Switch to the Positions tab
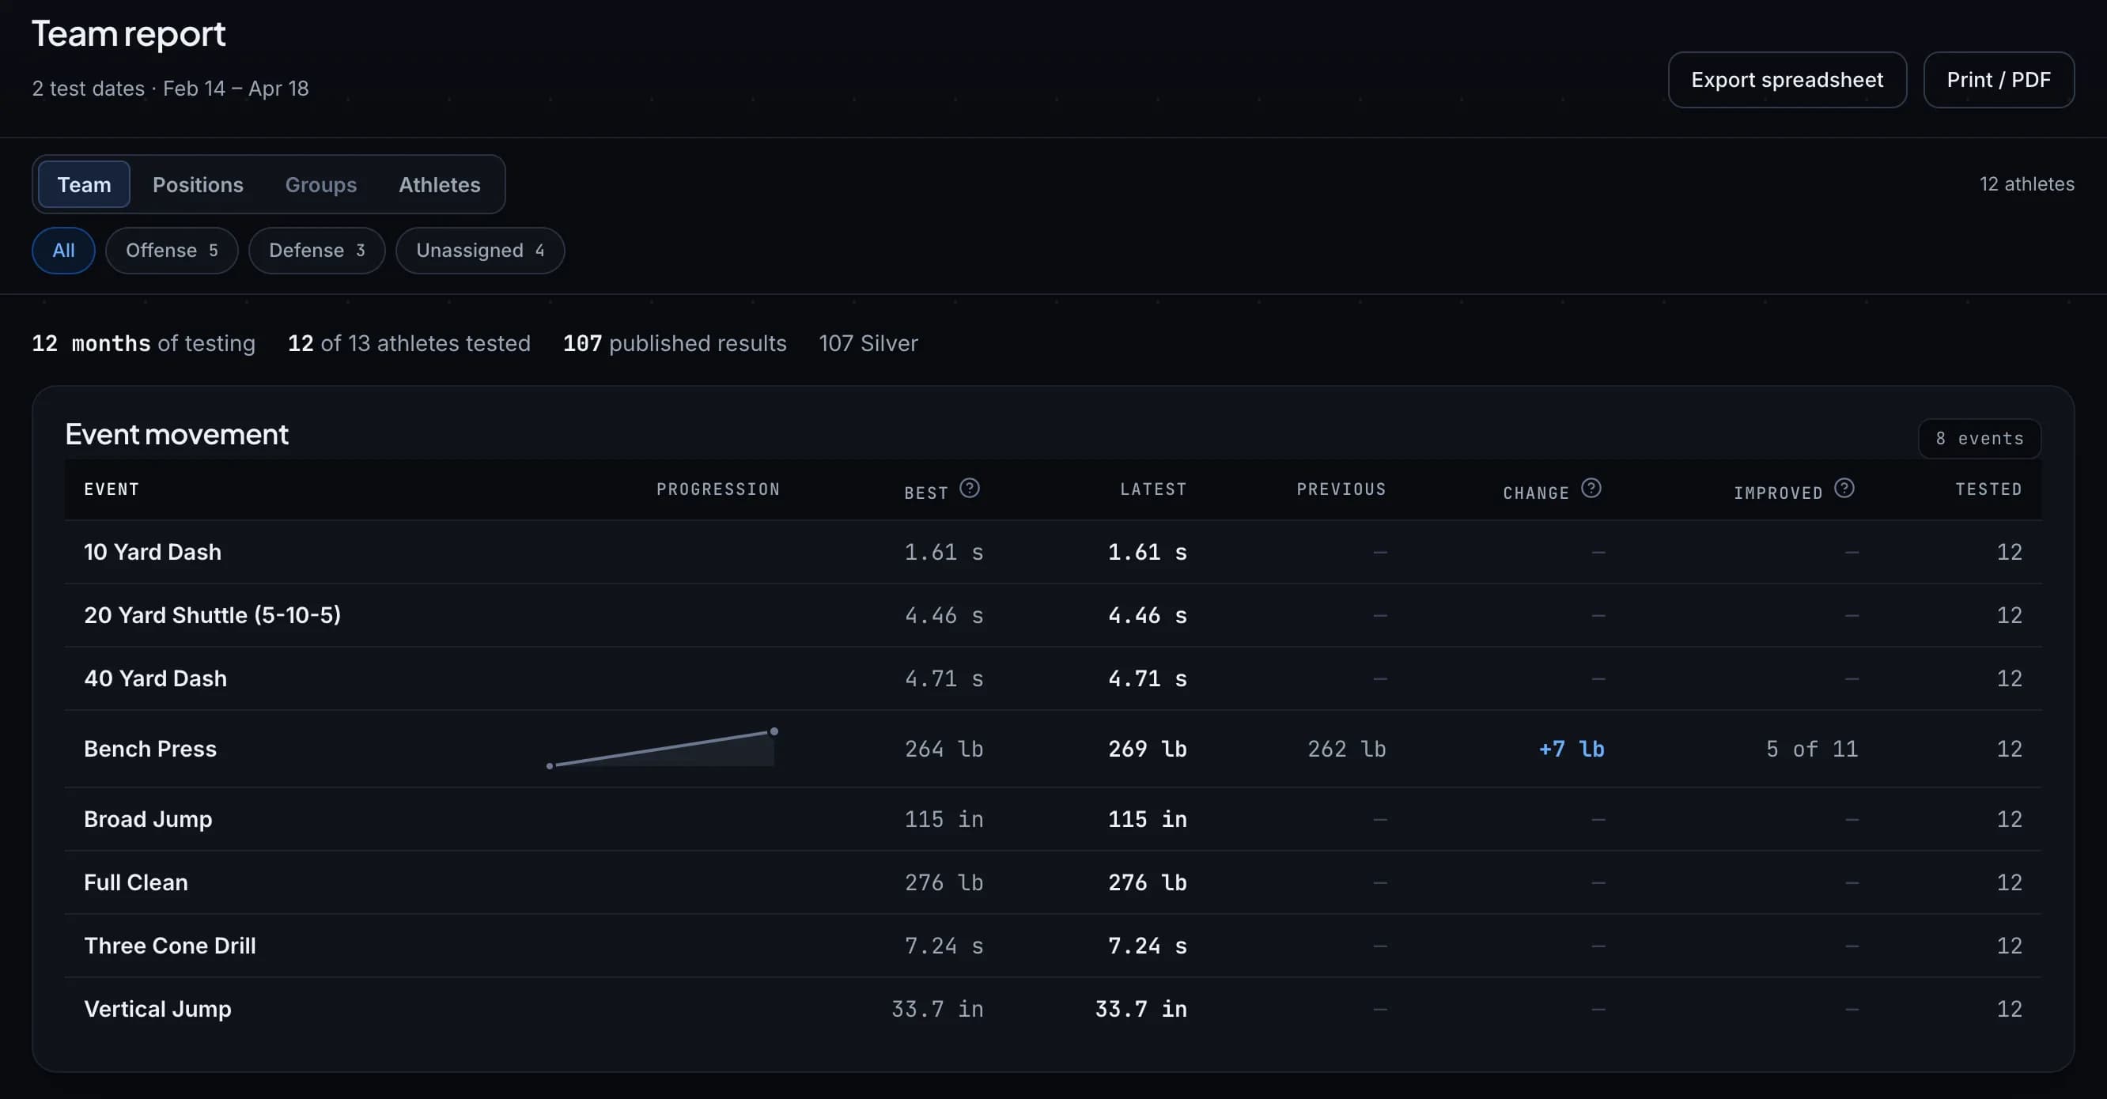This screenshot has height=1099, width=2107. (198, 185)
